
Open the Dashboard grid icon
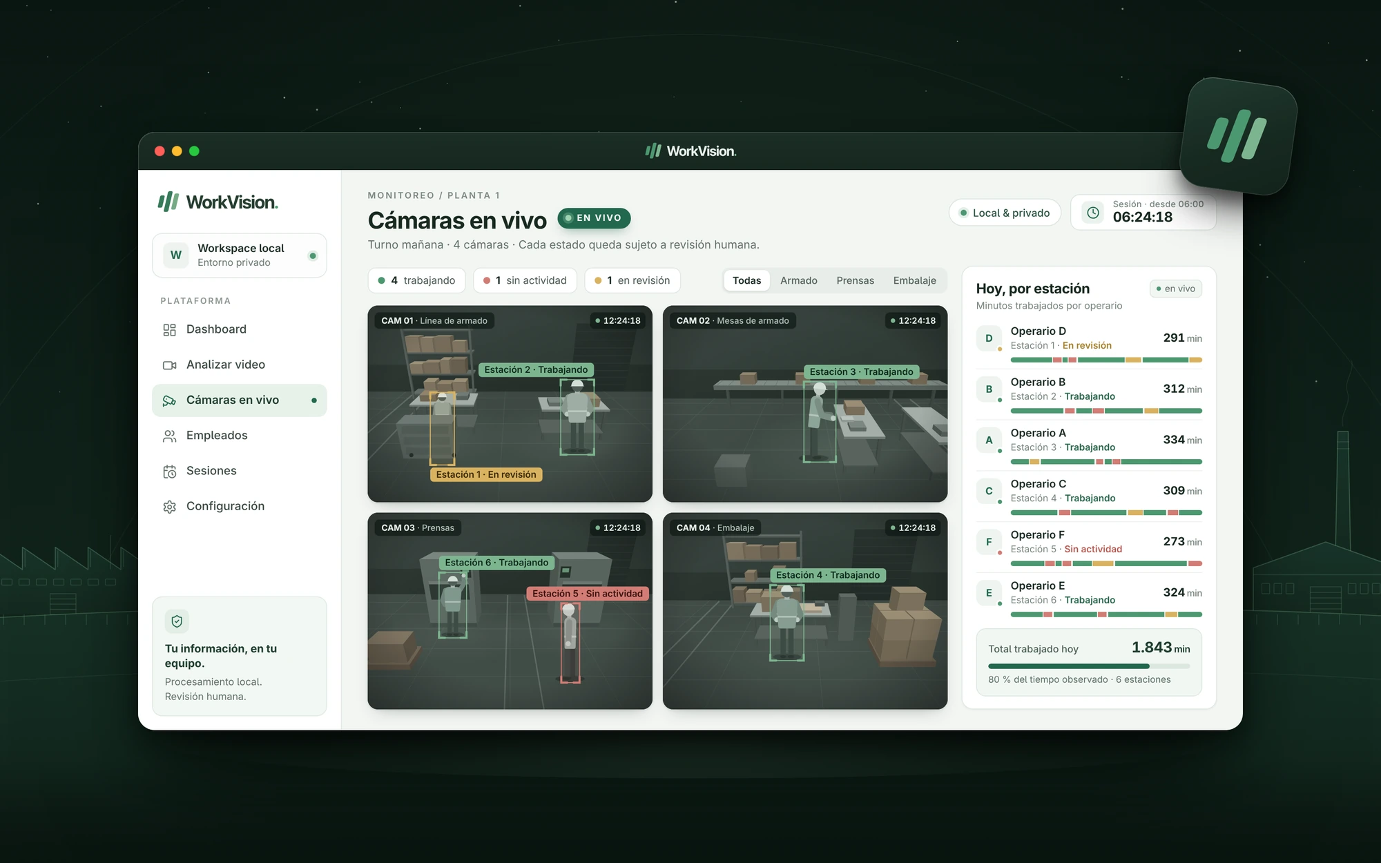pyautogui.click(x=169, y=330)
